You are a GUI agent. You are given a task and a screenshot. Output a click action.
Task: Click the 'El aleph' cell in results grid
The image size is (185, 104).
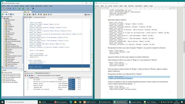(46, 80)
